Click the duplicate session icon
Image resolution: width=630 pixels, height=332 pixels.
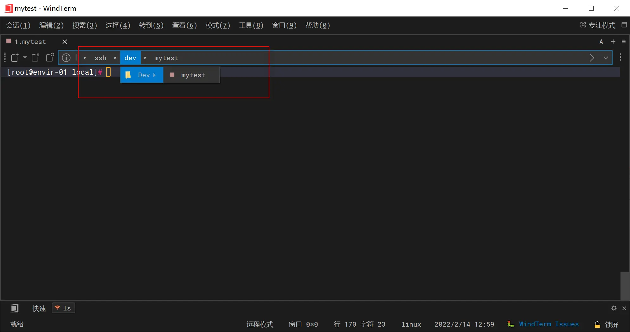tap(50, 57)
